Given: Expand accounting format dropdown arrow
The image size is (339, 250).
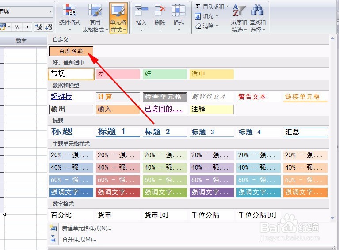Looking at the screenshot, I should (9, 27).
